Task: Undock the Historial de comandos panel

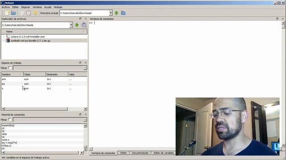Action: coord(80,115)
